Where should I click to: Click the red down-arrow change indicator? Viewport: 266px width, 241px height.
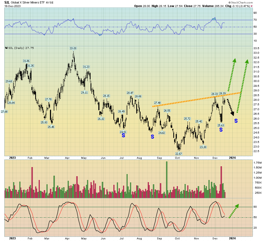point(251,6)
